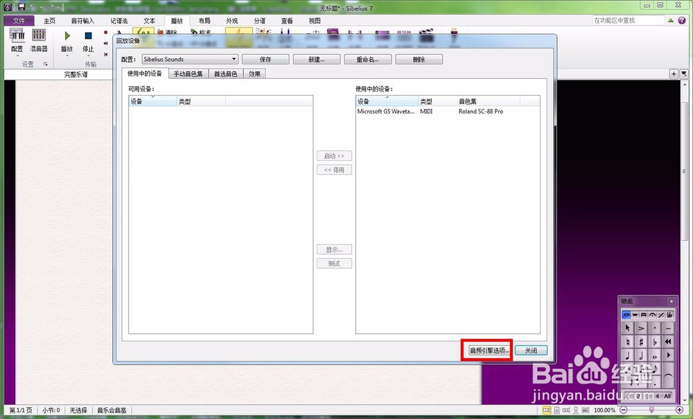Click the right arrow key on keypad
The height and width of the screenshot is (419, 693).
click(668, 355)
